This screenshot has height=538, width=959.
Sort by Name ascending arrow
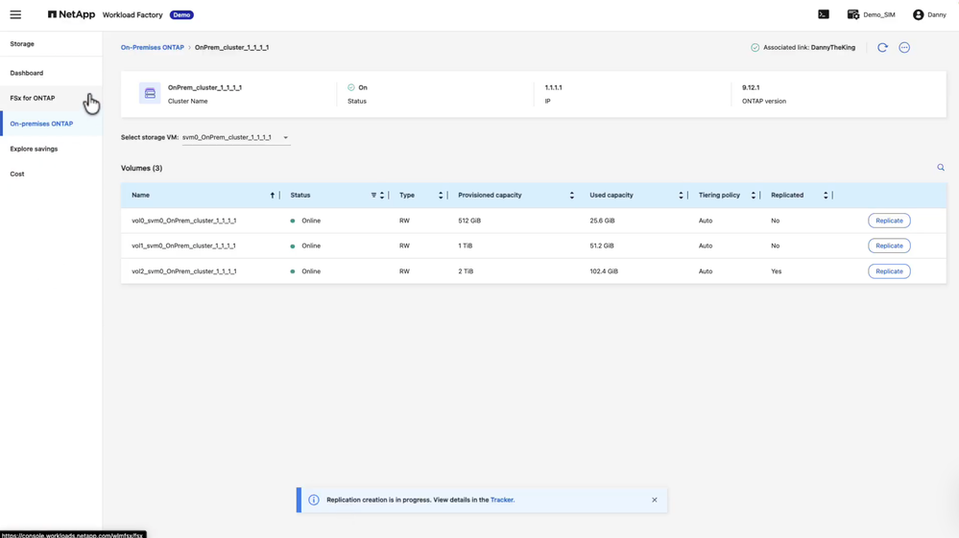[x=273, y=196]
